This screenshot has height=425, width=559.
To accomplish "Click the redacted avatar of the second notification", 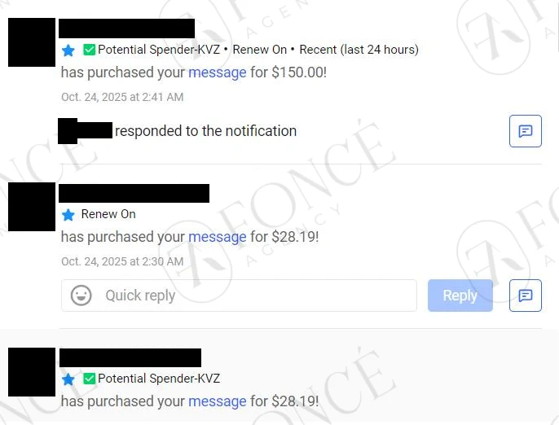I will point(32,207).
